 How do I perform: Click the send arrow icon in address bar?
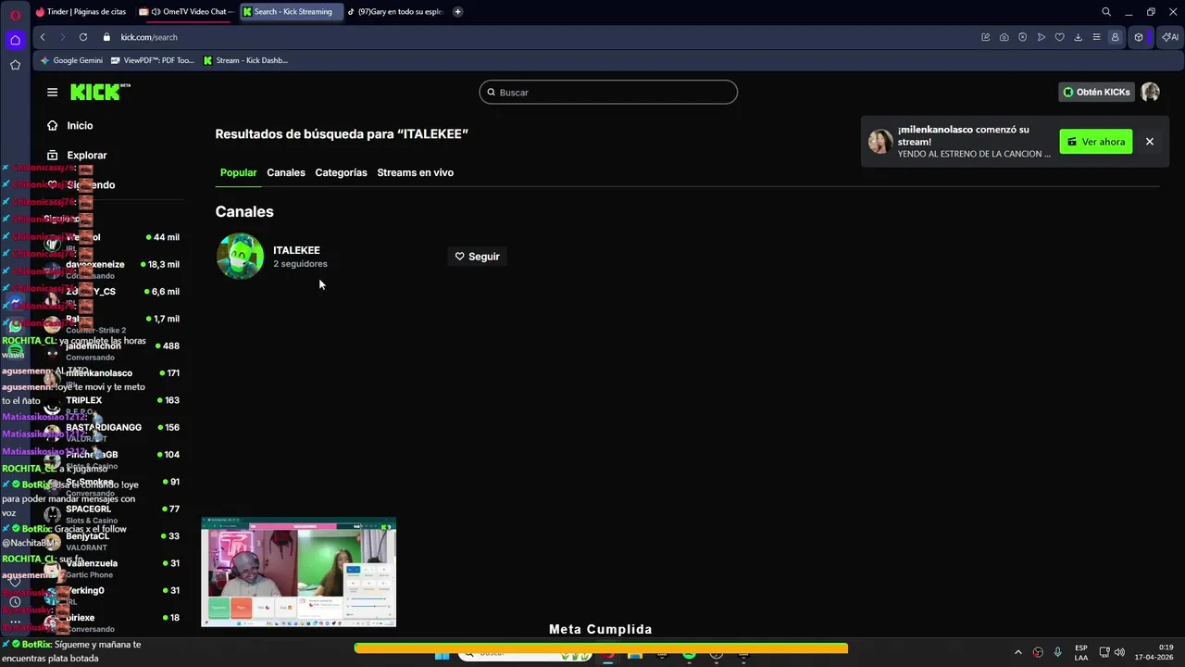pyautogui.click(x=1042, y=37)
